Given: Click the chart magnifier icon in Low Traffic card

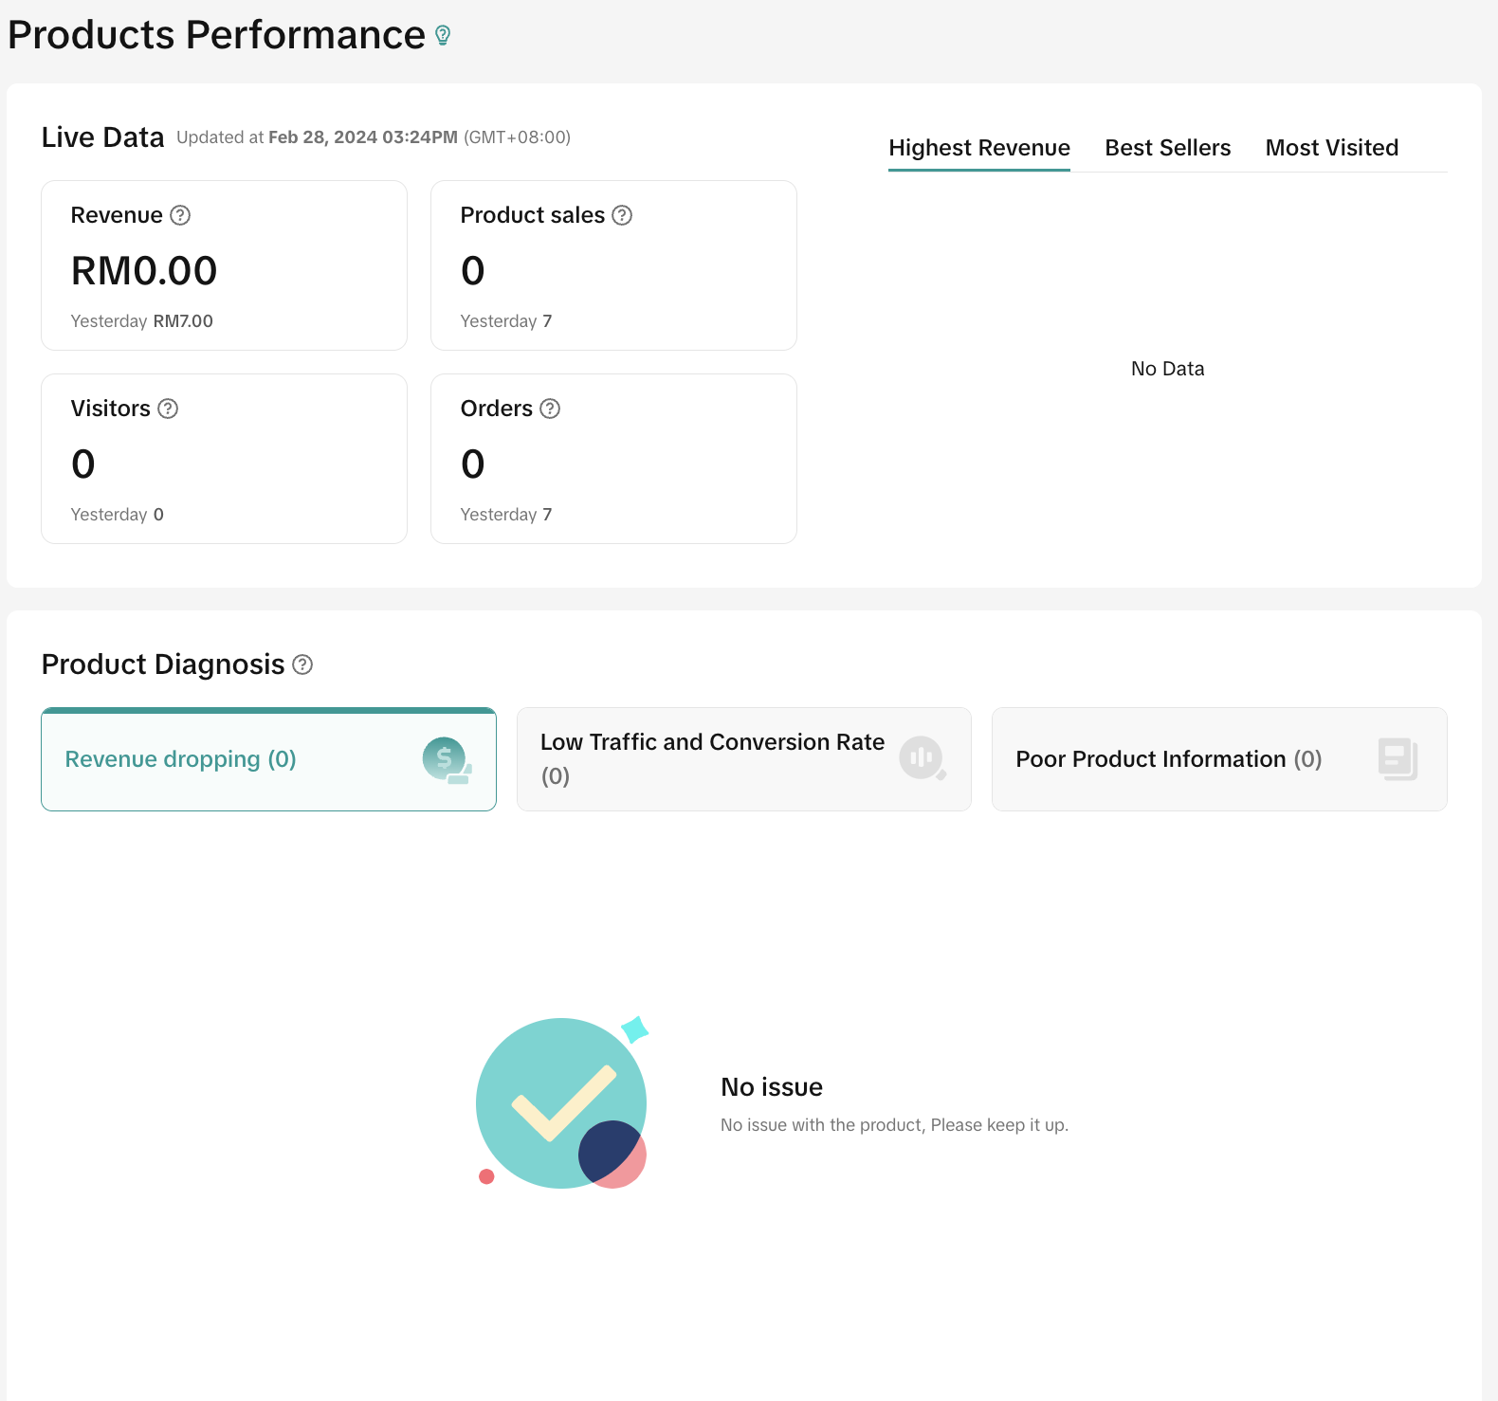Looking at the screenshot, I should (922, 758).
